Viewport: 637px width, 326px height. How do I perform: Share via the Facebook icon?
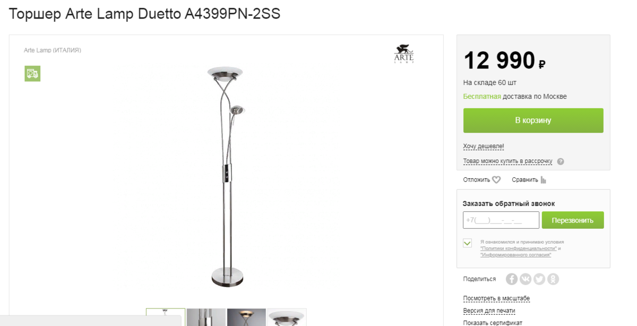[512, 279]
